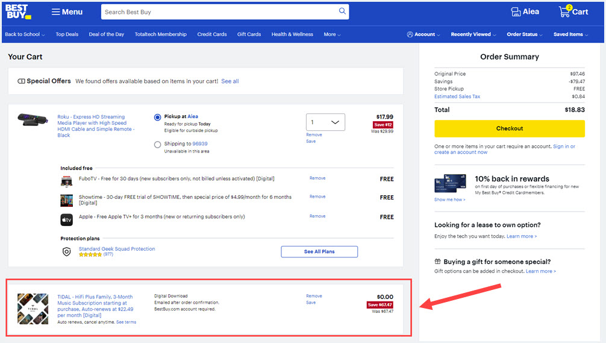Viewport: 606px width, 343px height.
Task: Click the FuboTV offer icon
Action: point(66,181)
